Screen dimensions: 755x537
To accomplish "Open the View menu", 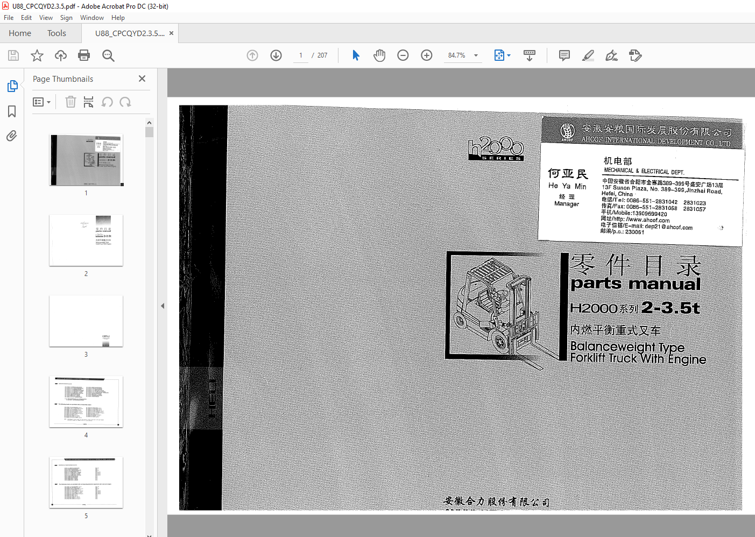I will pyautogui.click(x=46, y=18).
